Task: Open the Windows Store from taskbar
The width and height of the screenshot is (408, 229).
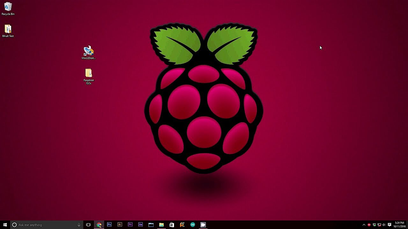Action: [x=172, y=225]
